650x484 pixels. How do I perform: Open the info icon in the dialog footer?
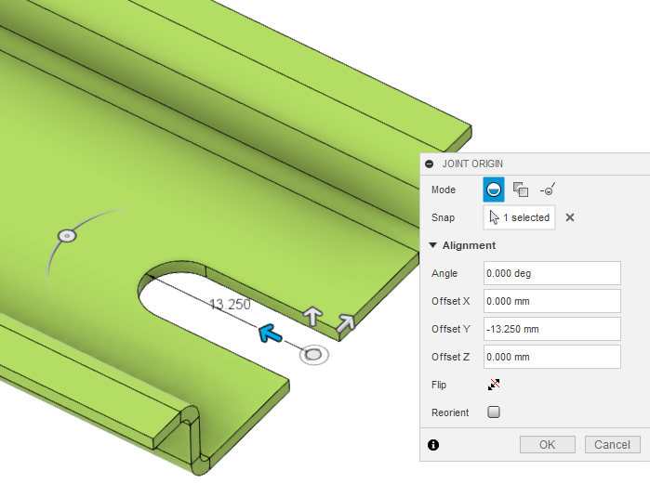click(x=433, y=445)
